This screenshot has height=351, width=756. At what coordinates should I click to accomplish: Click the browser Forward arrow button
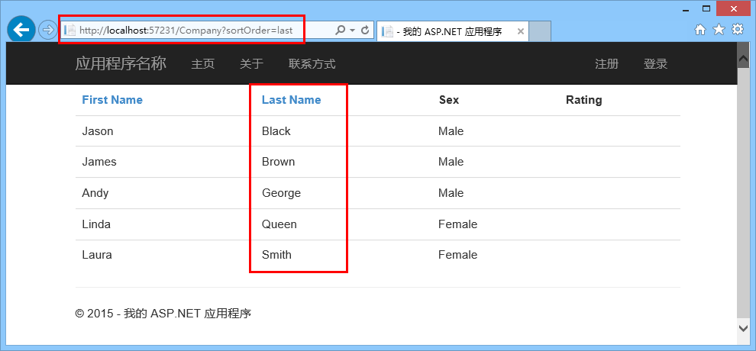(x=47, y=30)
